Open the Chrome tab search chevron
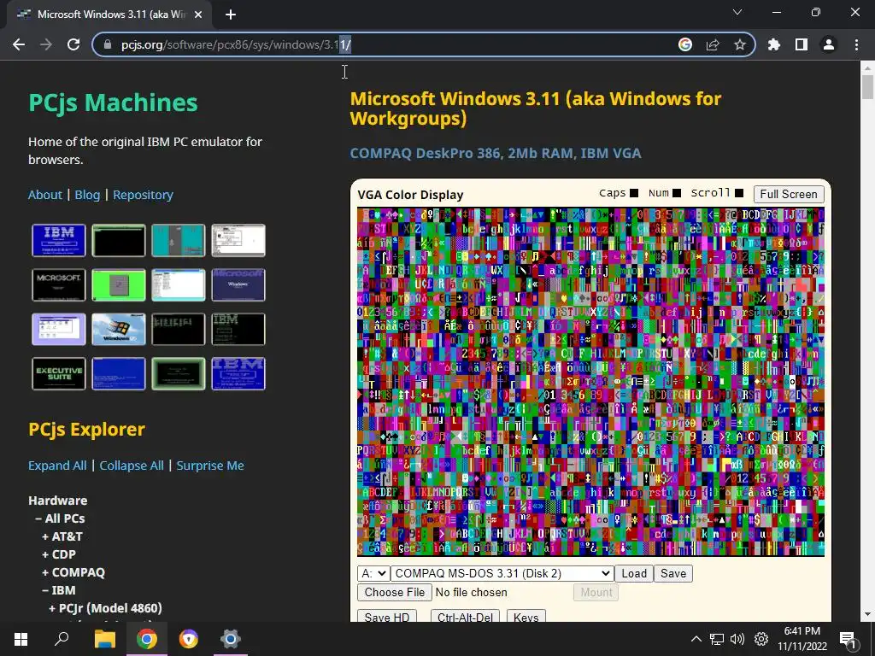Viewport: 875px width, 656px height. (x=737, y=12)
